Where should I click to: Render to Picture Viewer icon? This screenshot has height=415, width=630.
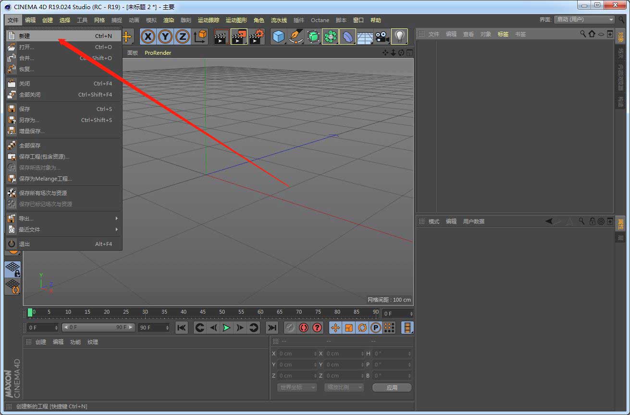pyautogui.click(x=239, y=37)
